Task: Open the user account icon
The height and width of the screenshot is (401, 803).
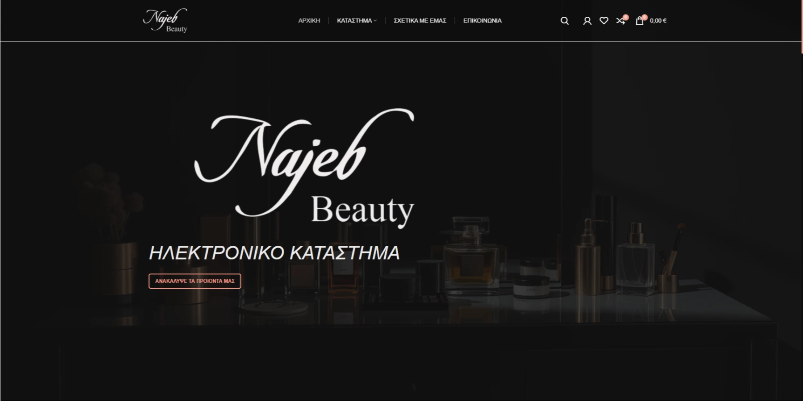Action: [587, 20]
